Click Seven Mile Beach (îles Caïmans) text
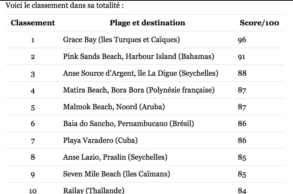The width and height of the screenshot is (293, 194). [116, 174]
